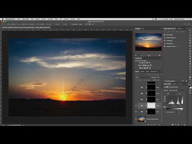192x144 pixels.
Task: Select the Rectangular Marquee tool
Action: click(x=190, y=33)
